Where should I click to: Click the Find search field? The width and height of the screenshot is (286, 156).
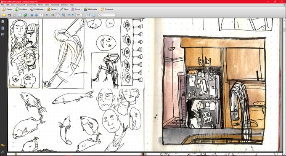pos(107,15)
